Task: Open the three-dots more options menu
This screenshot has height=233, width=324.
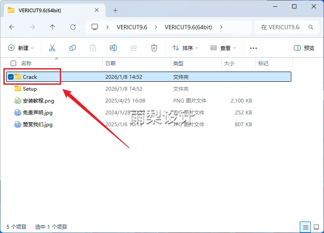Action: [254, 48]
